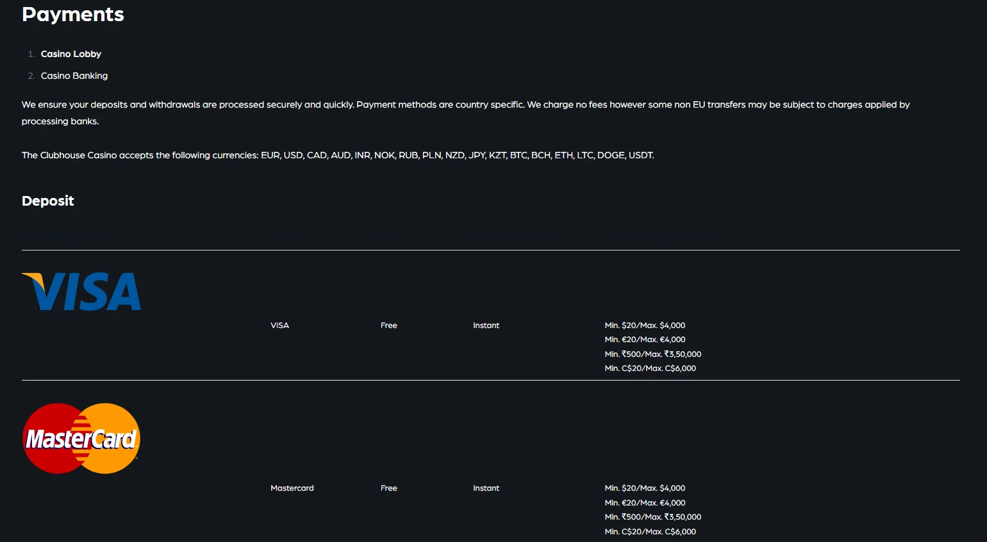
Task: Click VISA limit 'Min. C$20/Max. C$6,000'
Action: coord(651,368)
